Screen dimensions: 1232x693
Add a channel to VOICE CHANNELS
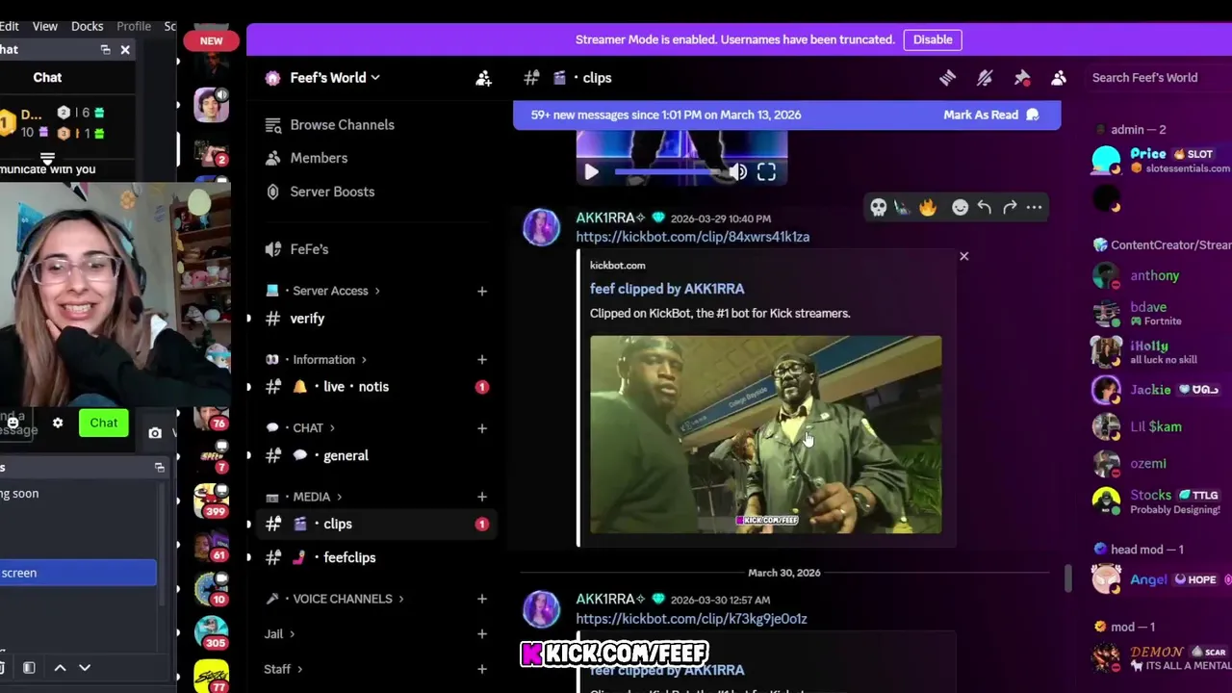[482, 599]
